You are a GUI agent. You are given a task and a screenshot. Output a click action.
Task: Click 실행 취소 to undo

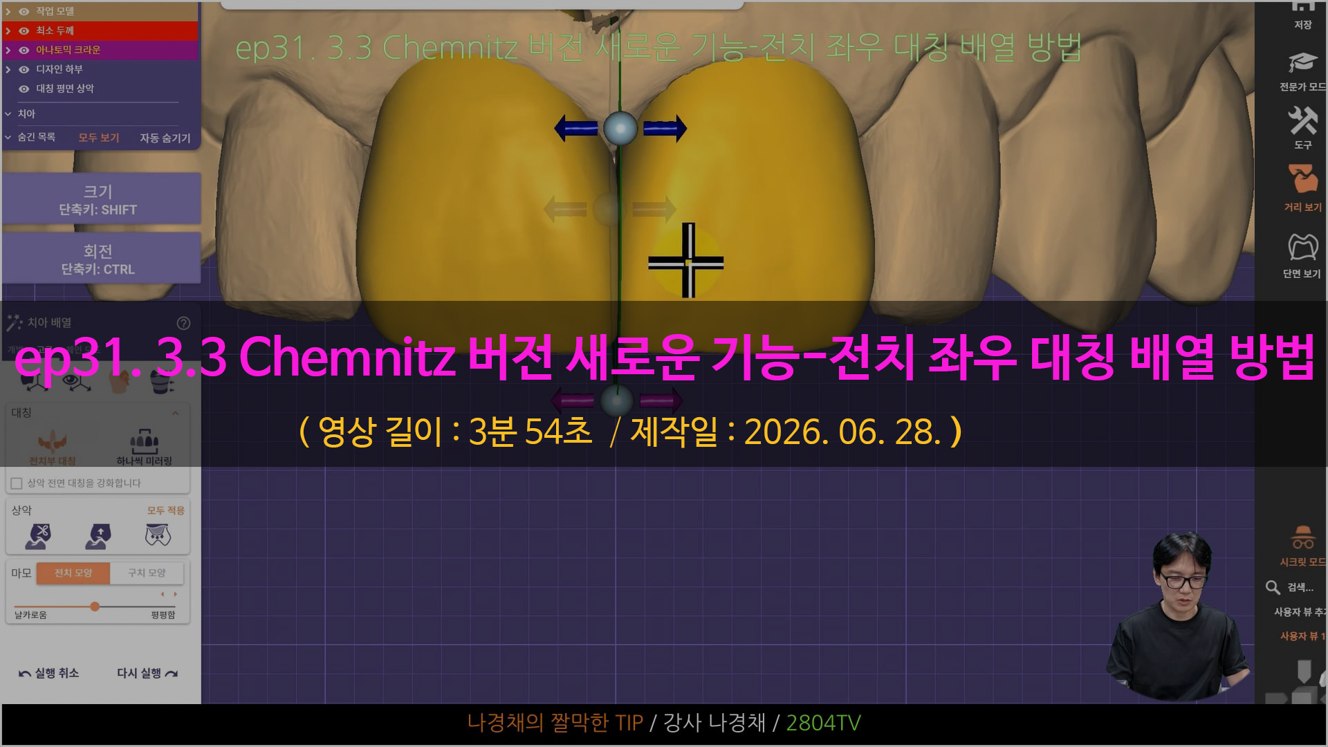[48, 673]
